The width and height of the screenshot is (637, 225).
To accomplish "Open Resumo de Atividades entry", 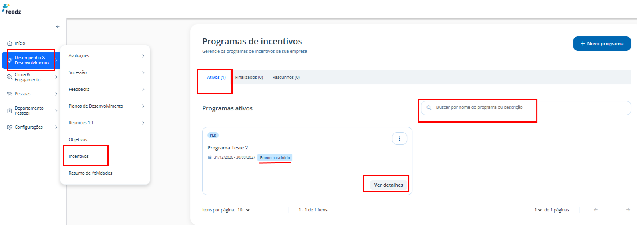I will pyautogui.click(x=90, y=173).
